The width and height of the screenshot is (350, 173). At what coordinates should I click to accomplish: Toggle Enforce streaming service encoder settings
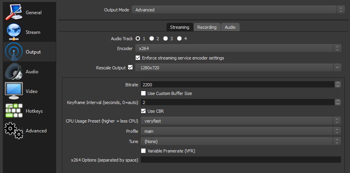tap(138, 58)
